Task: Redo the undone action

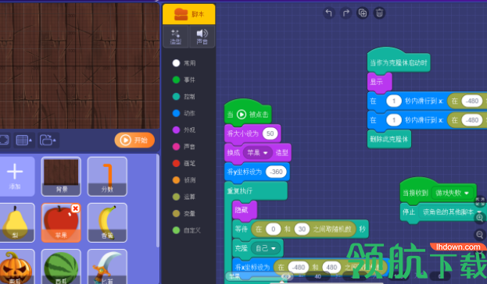Action: pyautogui.click(x=346, y=13)
